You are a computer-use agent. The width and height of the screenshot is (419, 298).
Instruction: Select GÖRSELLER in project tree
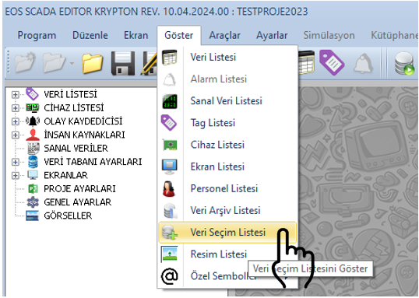(68, 216)
